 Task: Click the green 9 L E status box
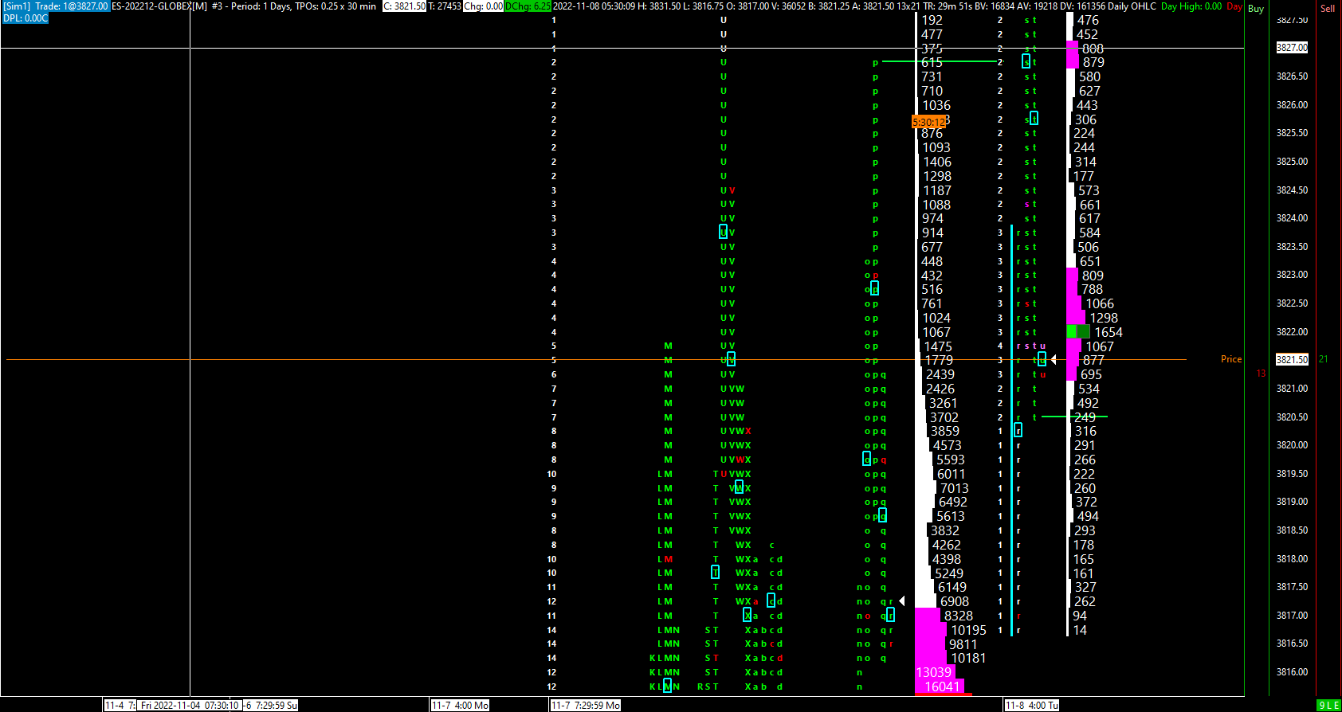coord(1329,706)
